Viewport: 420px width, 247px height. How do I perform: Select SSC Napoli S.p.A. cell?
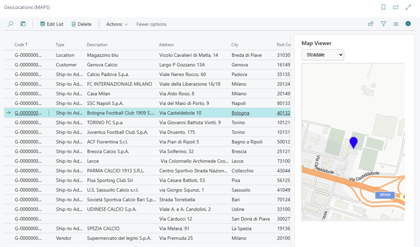point(105,103)
